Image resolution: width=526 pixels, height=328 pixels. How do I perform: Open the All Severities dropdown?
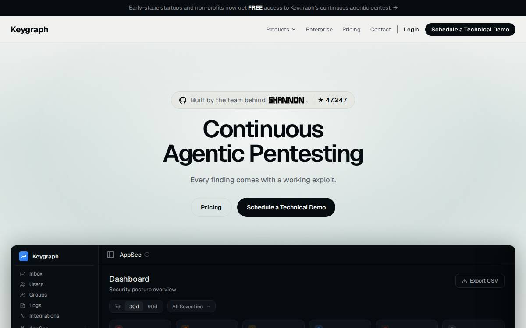pyautogui.click(x=192, y=307)
